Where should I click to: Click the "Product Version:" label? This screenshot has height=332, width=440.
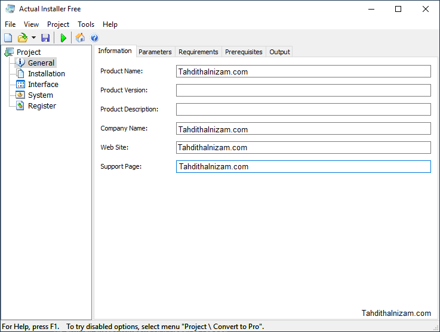[x=124, y=90]
